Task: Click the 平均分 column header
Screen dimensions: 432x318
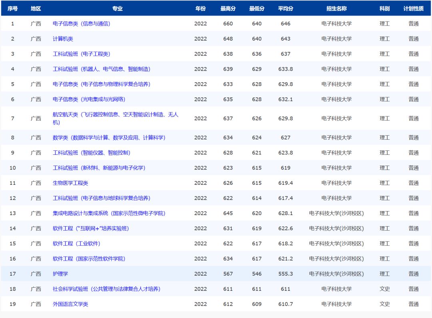Action: click(x=286, y=8)
